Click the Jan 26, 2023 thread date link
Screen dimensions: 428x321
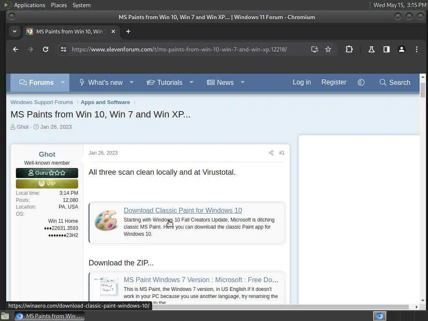tap(56, 127)
